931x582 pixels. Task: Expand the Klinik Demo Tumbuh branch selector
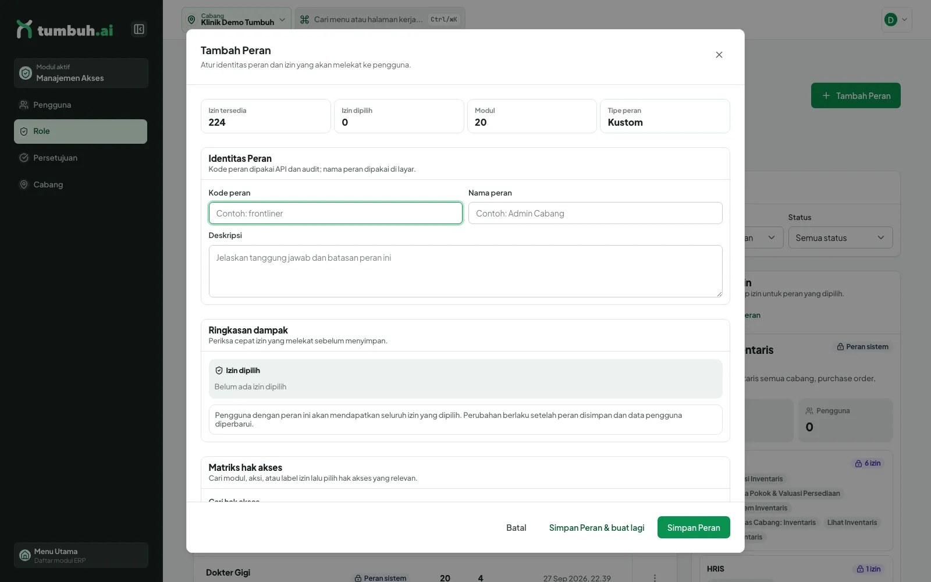point(236,19)
